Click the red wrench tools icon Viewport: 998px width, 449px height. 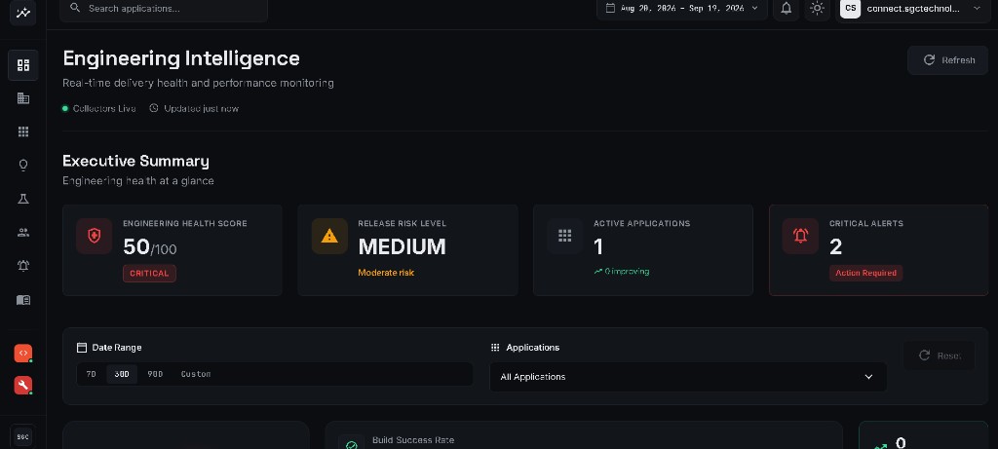pos(23,385)
